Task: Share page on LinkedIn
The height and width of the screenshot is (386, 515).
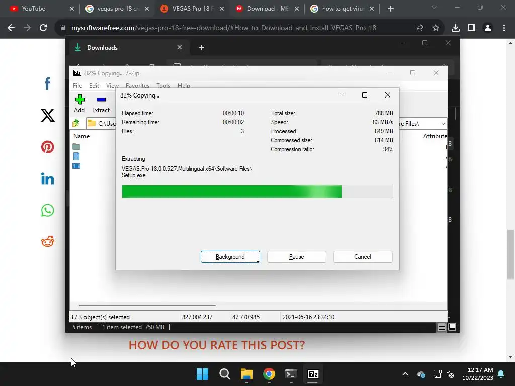Action: click(48, 179)
